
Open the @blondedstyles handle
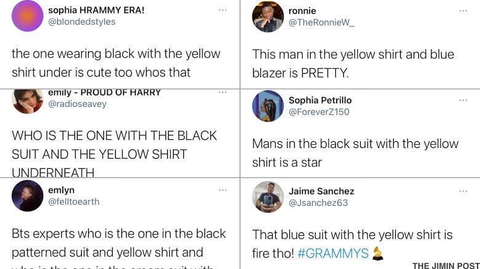(x=82, y=21)
